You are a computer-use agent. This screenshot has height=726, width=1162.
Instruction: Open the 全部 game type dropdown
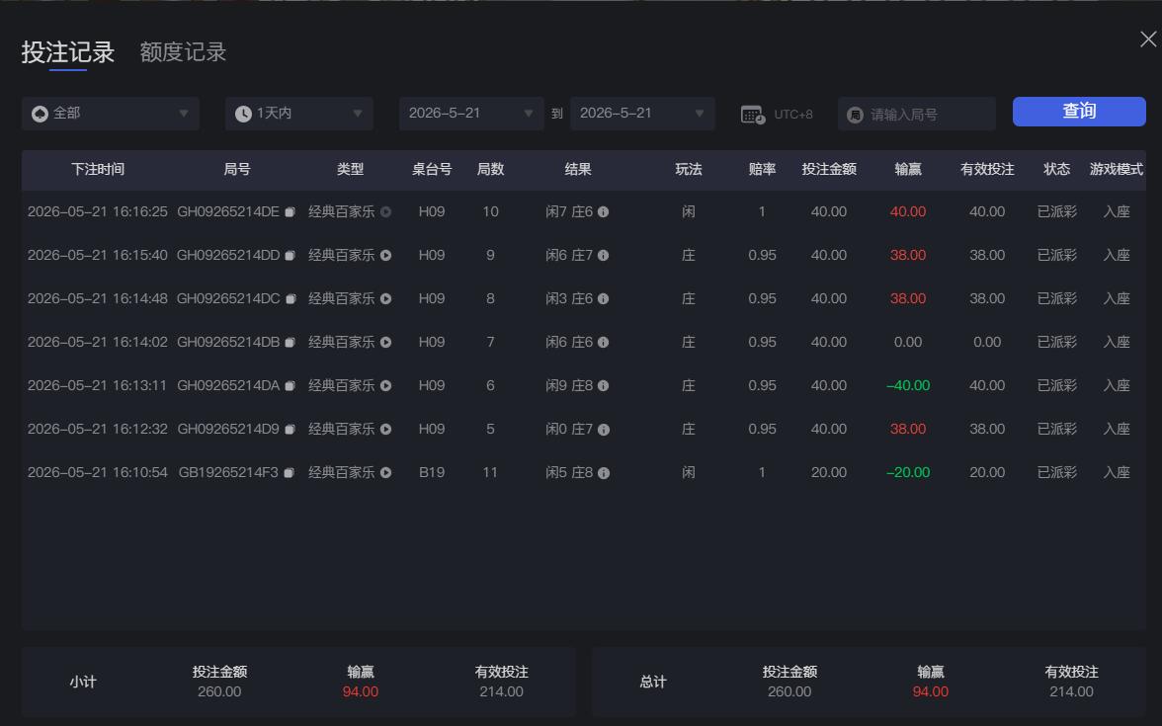pos(111,114)
